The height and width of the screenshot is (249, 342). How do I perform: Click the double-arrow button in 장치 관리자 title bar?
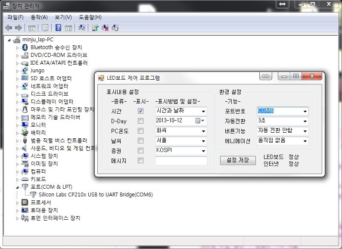282,4
